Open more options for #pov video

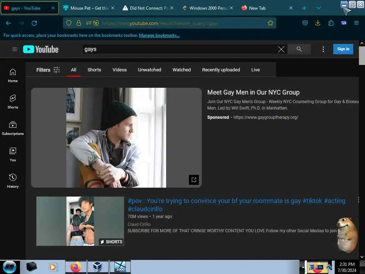click(x=358, y=200)
